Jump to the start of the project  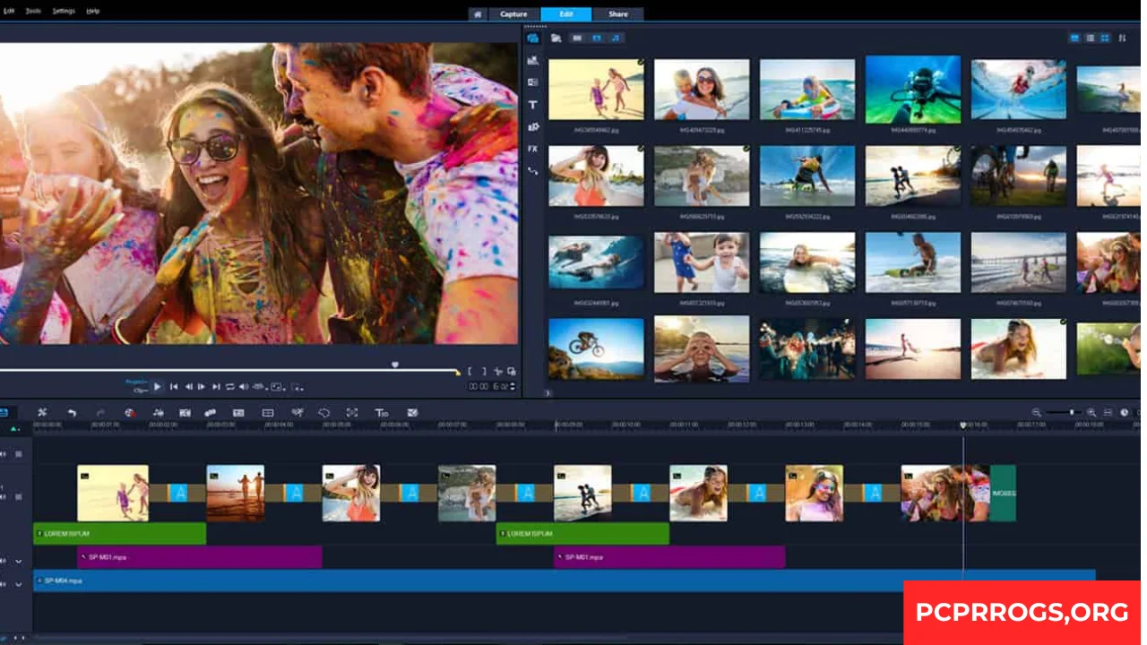pyautogui.click(x=174, y=387)
